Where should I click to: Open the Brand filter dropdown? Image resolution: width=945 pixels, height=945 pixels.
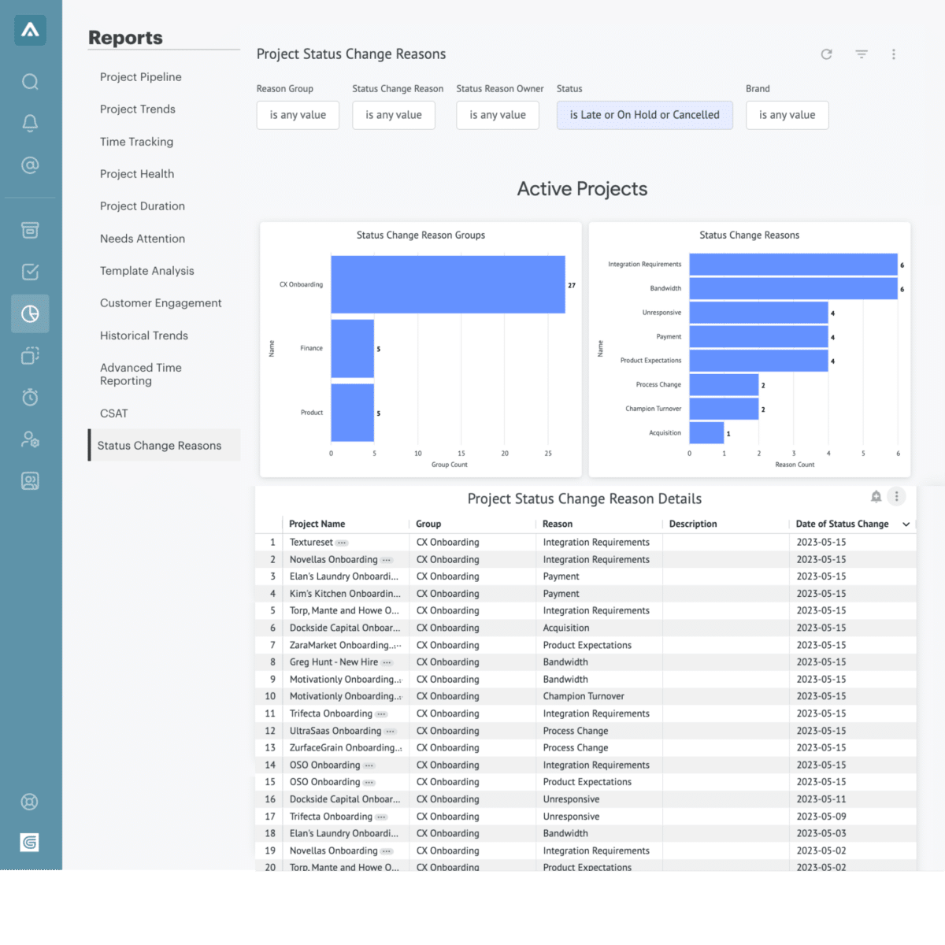click(x=787, y=115)
